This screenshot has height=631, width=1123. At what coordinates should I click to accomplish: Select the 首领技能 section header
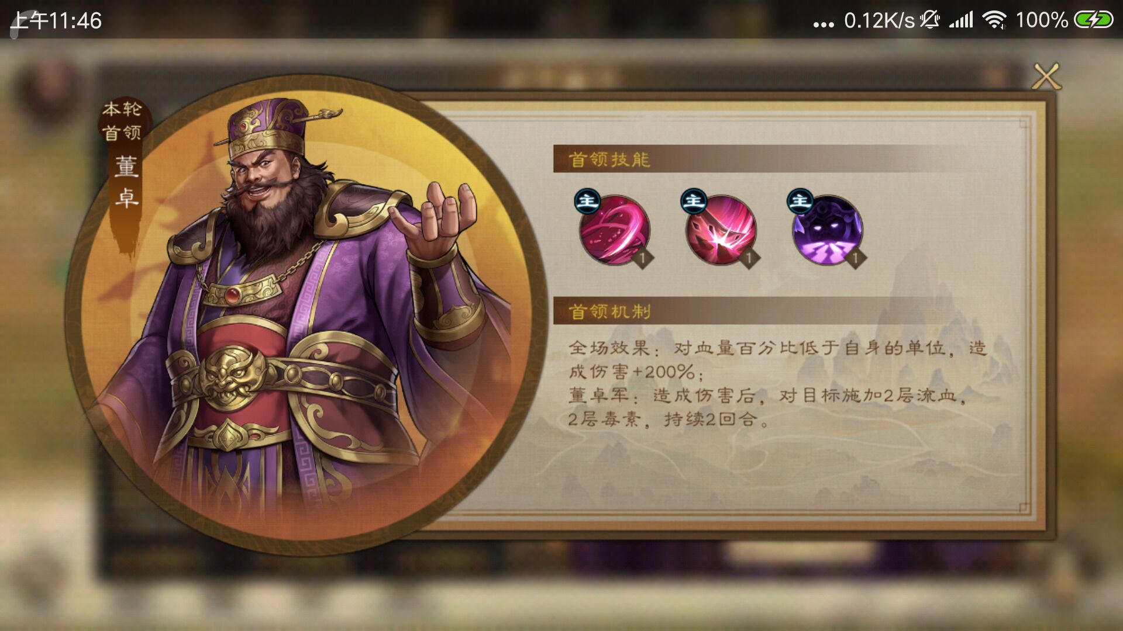click(609, 160)
